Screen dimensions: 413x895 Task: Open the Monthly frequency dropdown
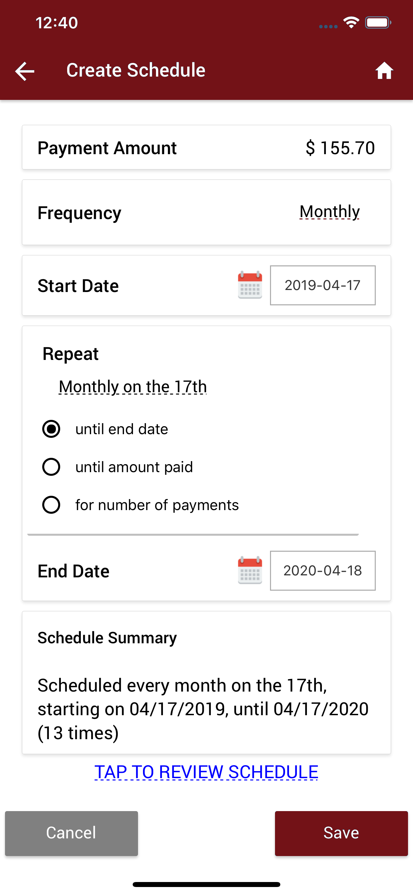click(x=329, y=211)
